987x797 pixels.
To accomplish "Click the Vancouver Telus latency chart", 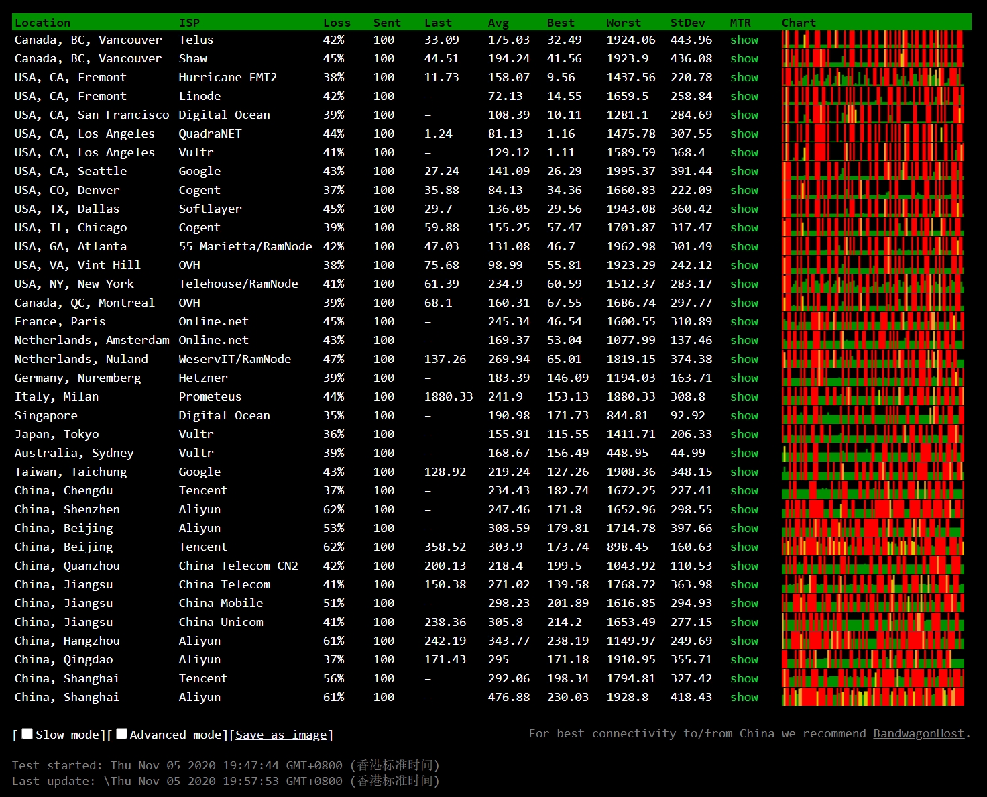I will tap(873, 40).
